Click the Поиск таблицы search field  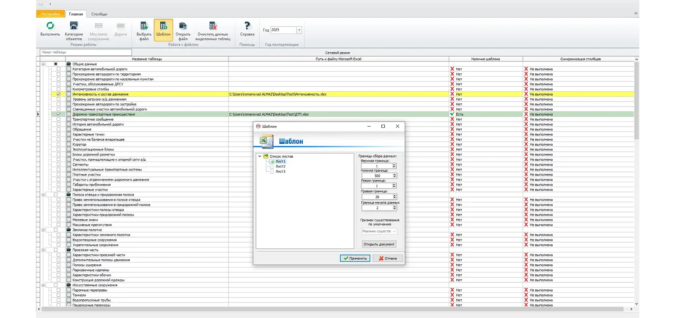tap(86, 52)
